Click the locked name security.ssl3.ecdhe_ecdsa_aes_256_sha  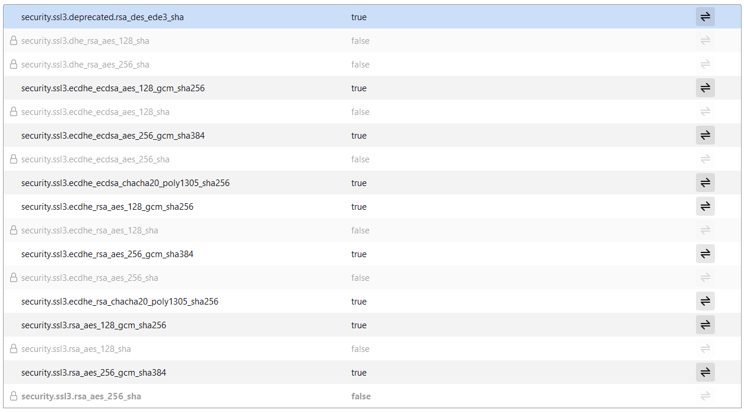coord(96,159)
